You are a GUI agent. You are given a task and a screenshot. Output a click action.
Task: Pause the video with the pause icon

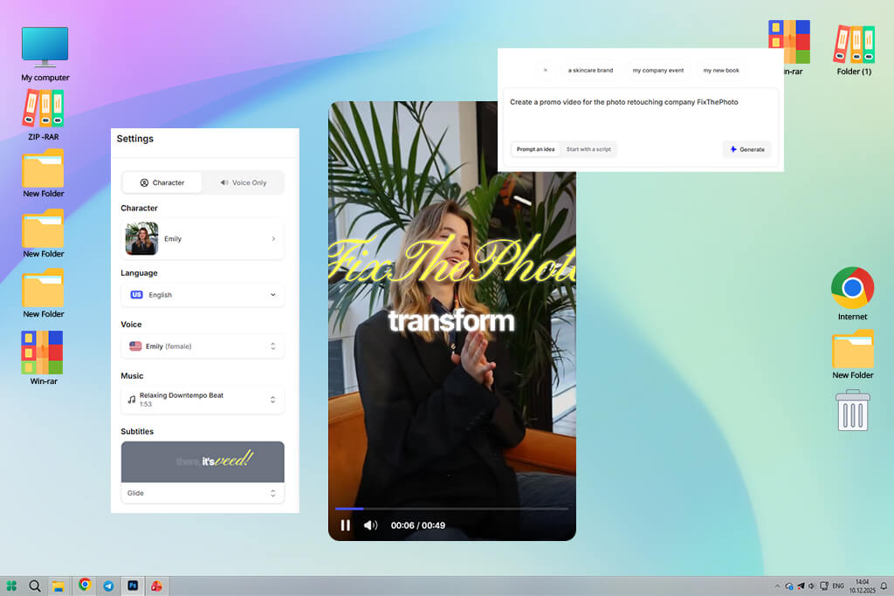(346, 525)
